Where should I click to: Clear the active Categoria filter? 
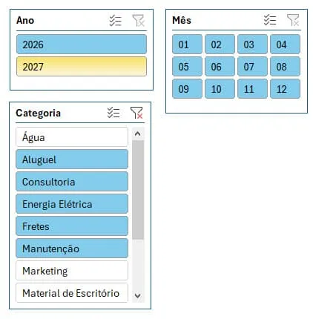coord(136,113)
